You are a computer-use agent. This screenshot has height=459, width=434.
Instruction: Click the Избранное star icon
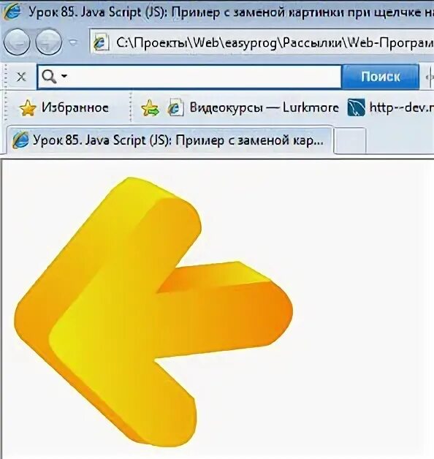coord(28,108)
